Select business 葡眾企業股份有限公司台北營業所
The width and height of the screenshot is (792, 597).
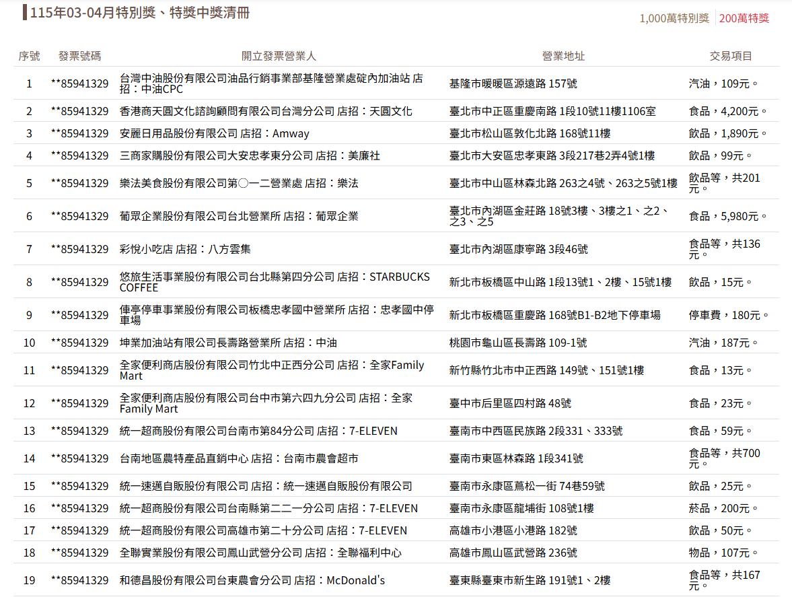coord(239,216)
